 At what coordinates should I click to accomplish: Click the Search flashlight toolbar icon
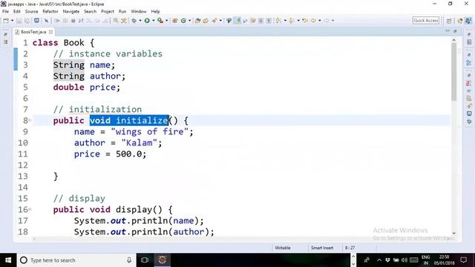(x=214, y=21)
